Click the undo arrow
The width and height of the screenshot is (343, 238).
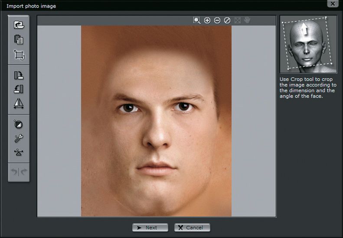tap(14, 172)
